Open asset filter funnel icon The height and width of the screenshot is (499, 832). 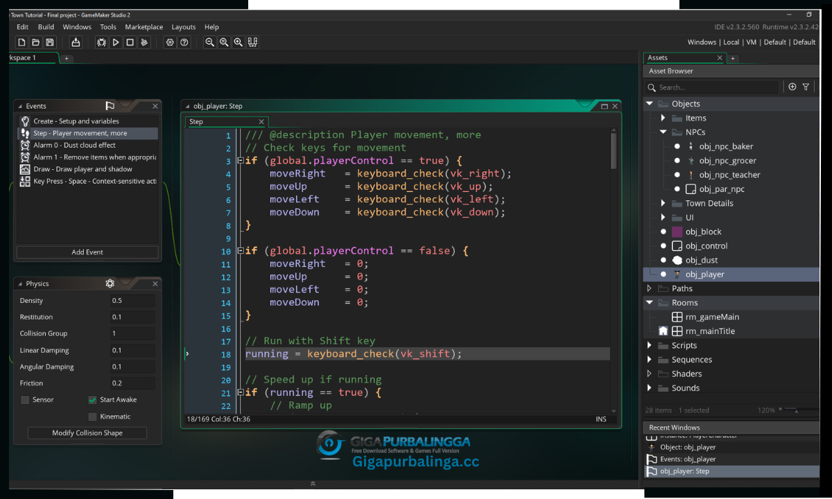point(806,87)
